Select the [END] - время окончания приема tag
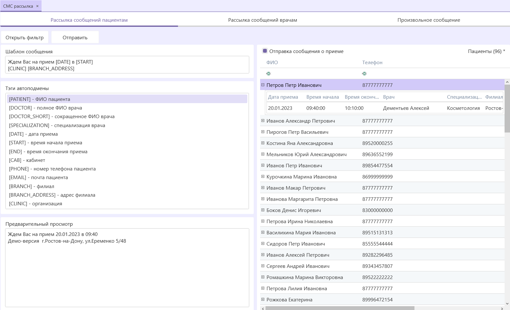Image resolution: width=510 pixels, height=310 pixels. pyautogui.click(x=127, y=151)
